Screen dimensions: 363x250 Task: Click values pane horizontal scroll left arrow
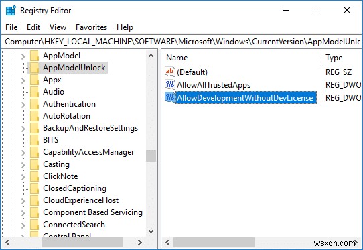coord(167,243)
